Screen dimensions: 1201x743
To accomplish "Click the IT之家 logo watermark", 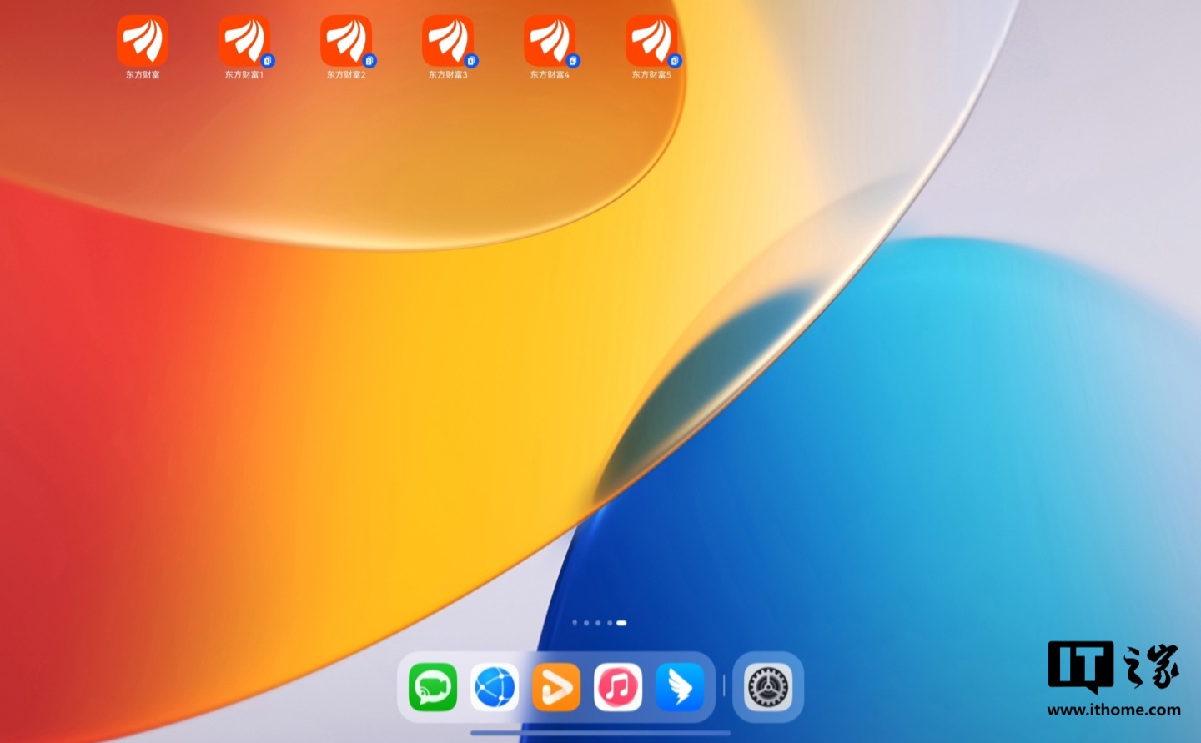I will pyautogui.click(x=1113, y=666).
